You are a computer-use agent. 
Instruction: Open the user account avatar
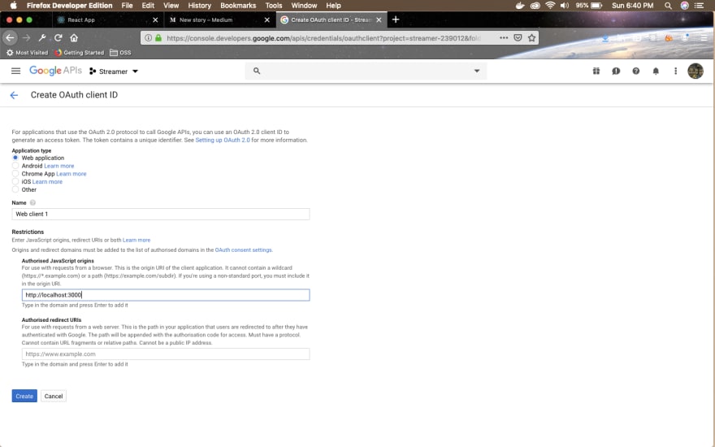[695, 71]
